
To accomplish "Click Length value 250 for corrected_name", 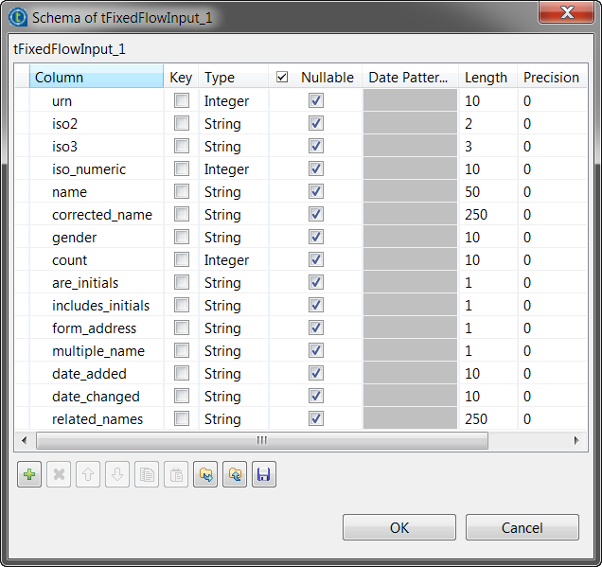I will point(488,214).
